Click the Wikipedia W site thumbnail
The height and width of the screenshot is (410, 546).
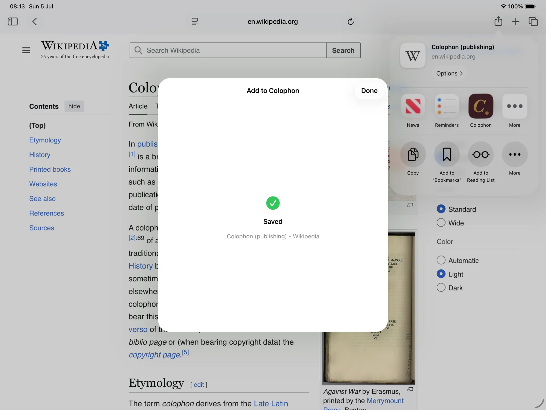pyautogui.click(x=413, y=55)
